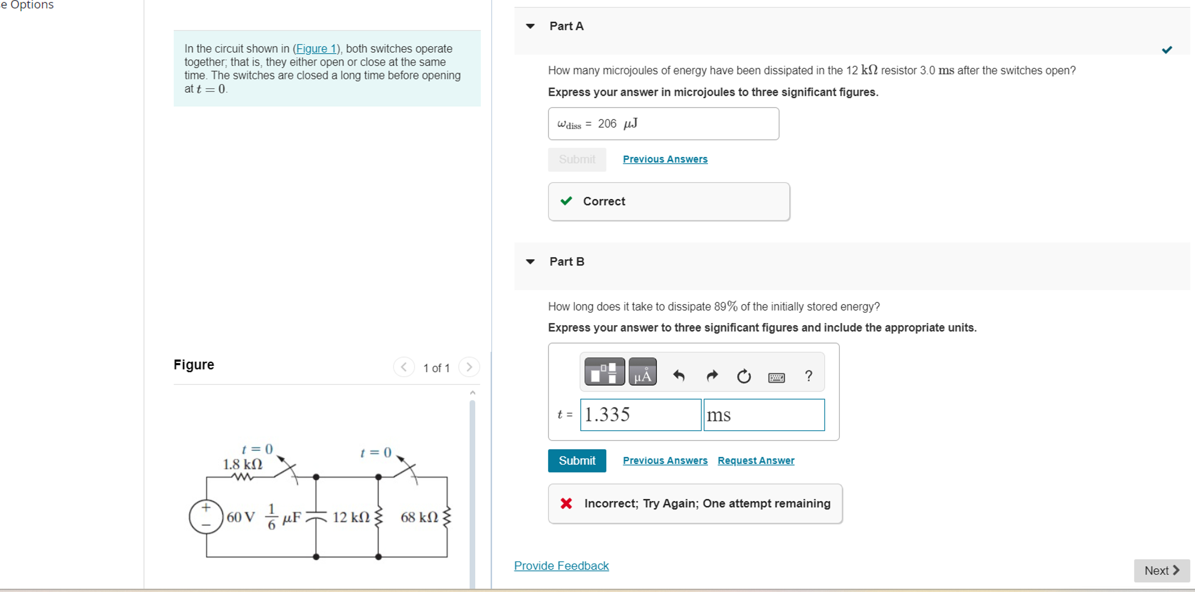Viewport: 1195px width, 592px height.
Task: Open Figure 1 link in the problem statement
Action: [315, 49]
